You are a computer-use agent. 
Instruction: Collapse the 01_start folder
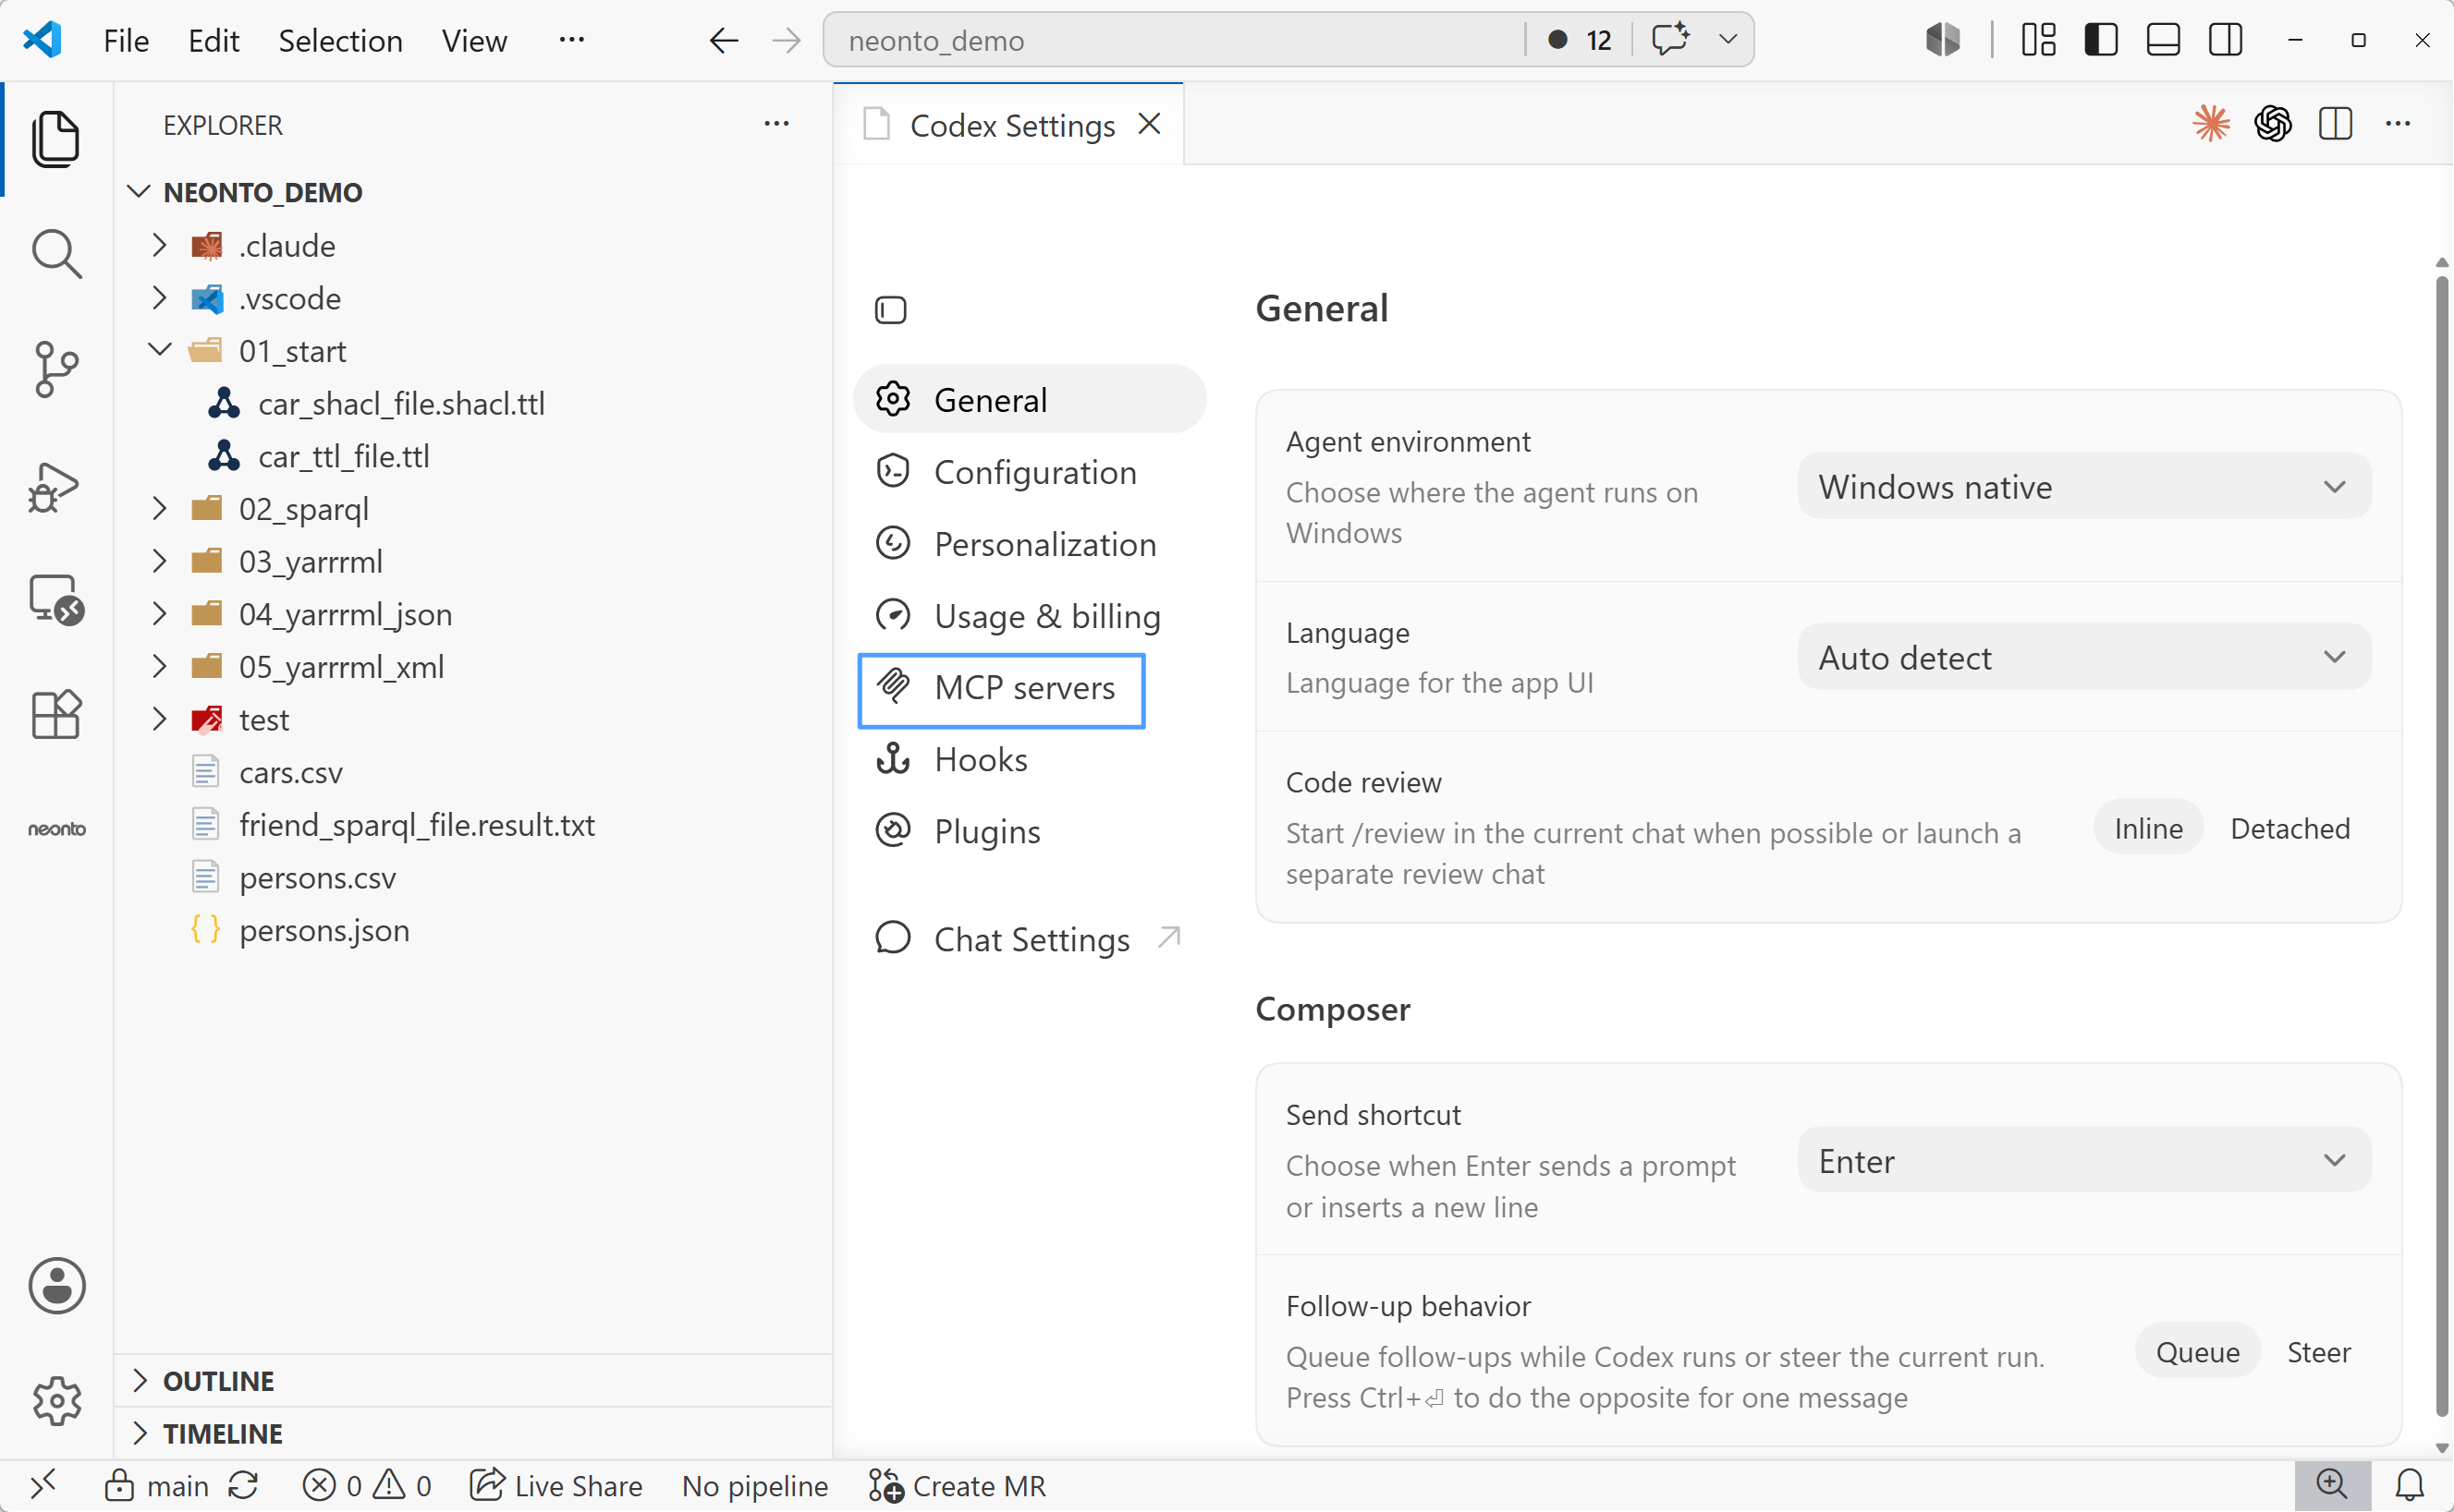tap(158, 350)
